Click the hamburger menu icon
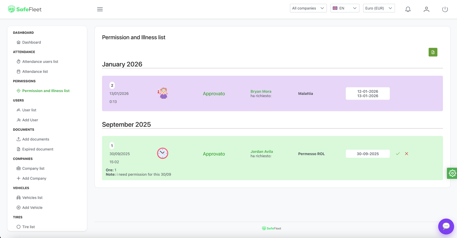This screenshot has width=457, height=238. [100, 9]
